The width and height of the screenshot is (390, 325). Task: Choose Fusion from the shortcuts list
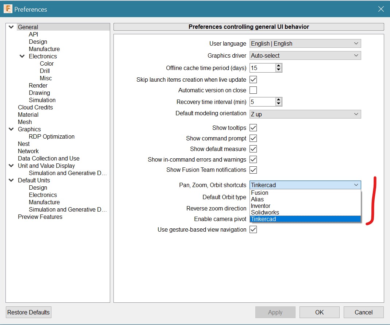305,193
